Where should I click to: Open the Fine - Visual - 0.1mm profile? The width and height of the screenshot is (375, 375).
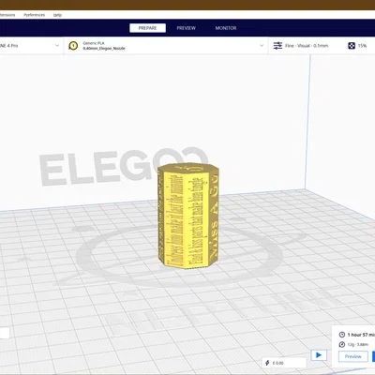307,46
